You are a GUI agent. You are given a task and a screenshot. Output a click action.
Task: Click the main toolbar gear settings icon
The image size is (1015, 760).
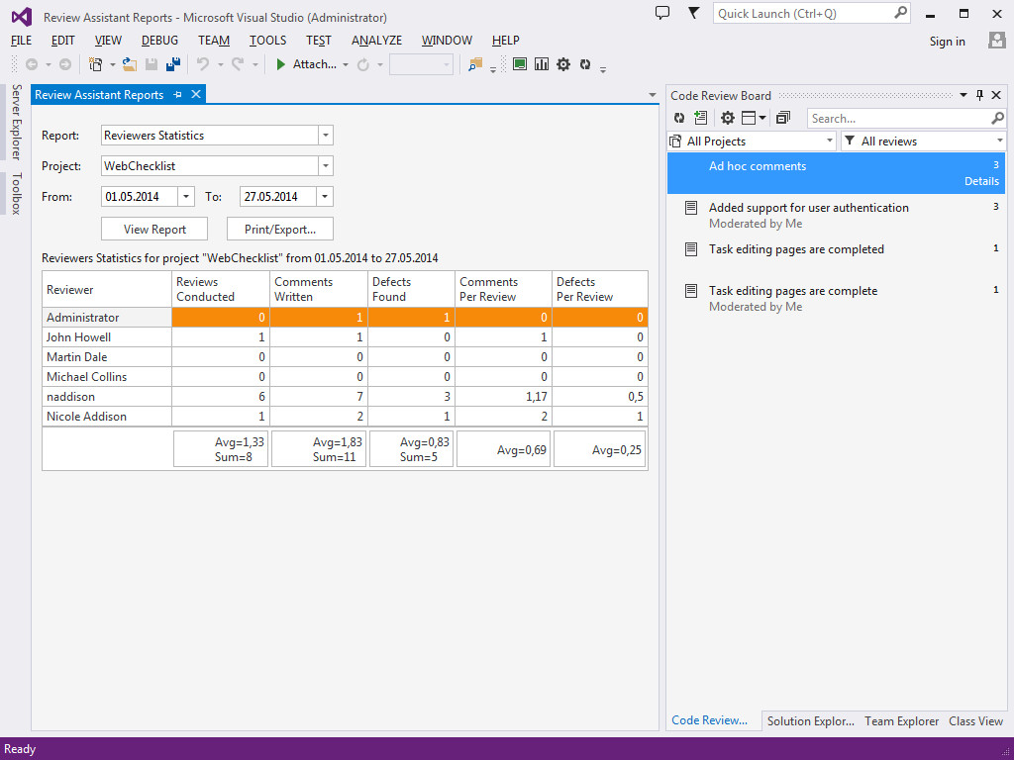coord(563,64)
